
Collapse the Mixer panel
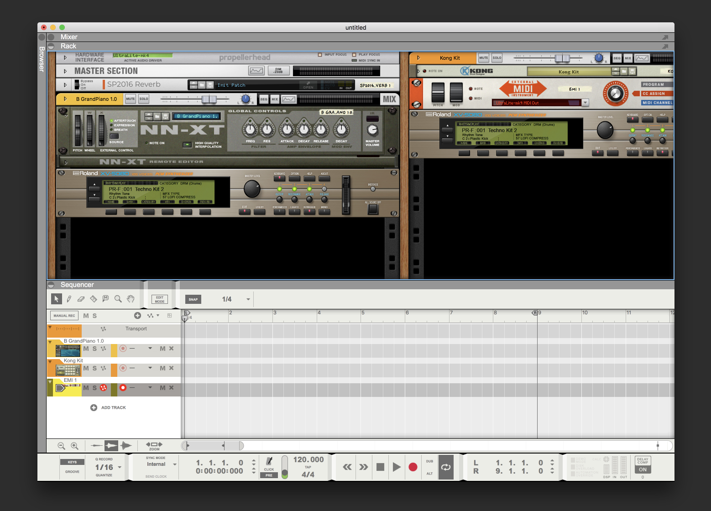51,37
